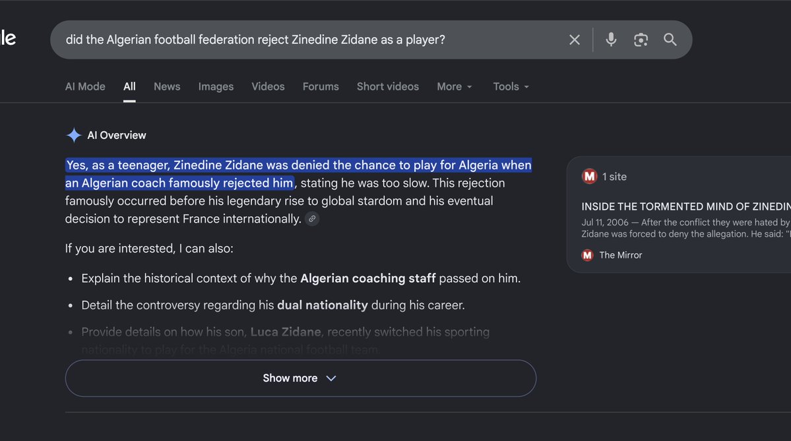
Task: Open the Tools dropdown
Action: [x=511, y=87]
